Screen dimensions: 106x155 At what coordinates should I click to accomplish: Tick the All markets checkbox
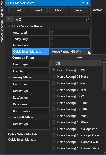tap(53, 63)
